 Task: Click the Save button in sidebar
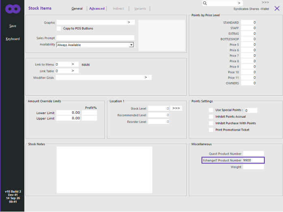pos(13,26)
